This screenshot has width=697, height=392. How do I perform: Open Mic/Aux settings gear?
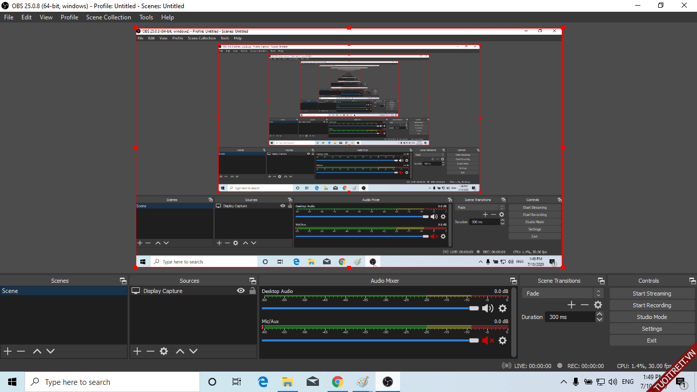click(x=503, y=340)
